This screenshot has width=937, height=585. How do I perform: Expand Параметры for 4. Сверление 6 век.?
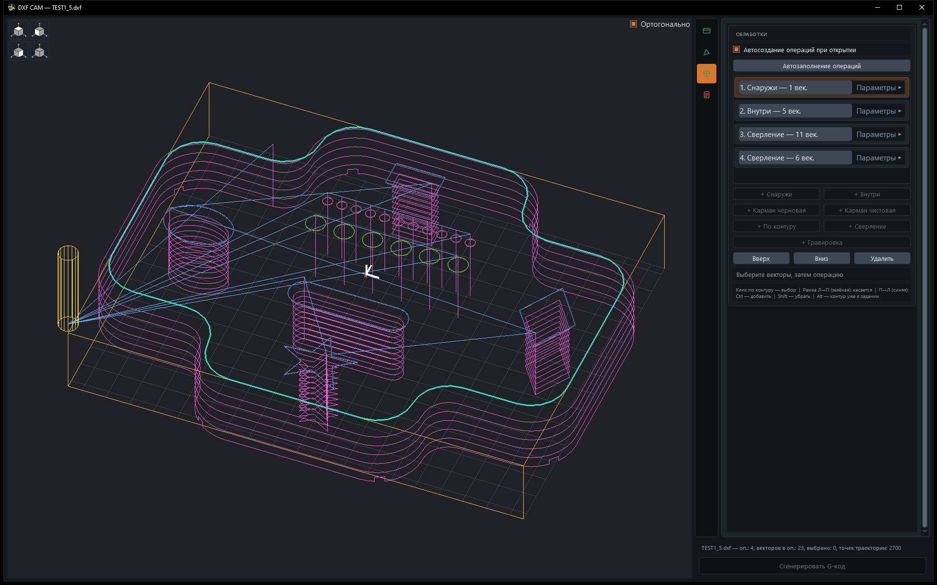tap(878, 158)
